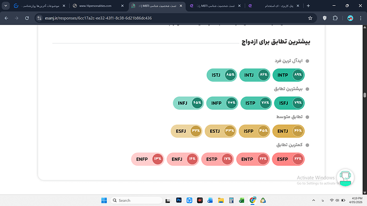Open the red recorder app in the taskbar
This screenshot has width=367, height=206.
[199, 200]
